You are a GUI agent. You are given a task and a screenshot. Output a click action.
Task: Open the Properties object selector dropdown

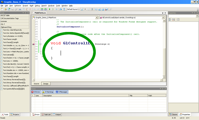(197, 16)
